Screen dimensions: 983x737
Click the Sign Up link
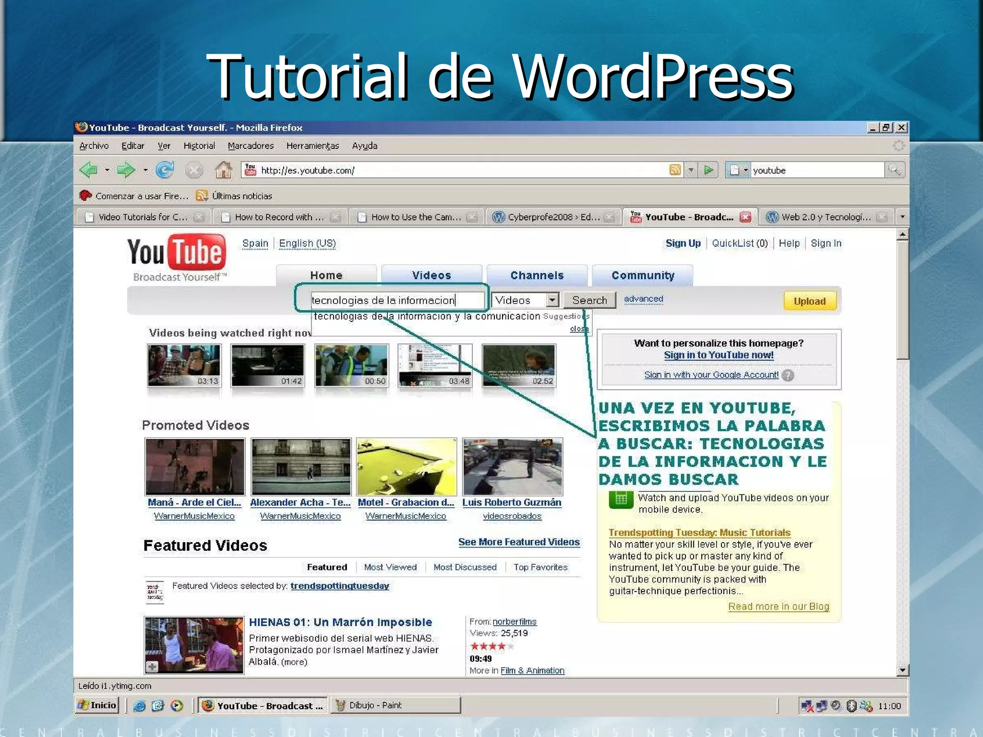tap(683, 243)
